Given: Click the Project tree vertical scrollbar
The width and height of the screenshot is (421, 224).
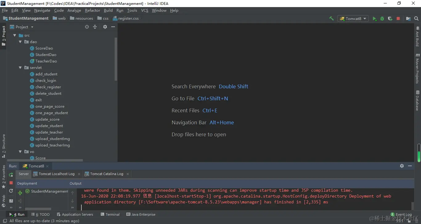Looking at the screenshot, I should [x=116, y=59].
